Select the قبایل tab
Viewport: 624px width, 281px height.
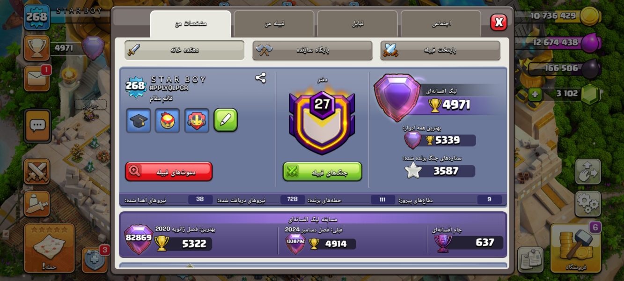[357, 24]
